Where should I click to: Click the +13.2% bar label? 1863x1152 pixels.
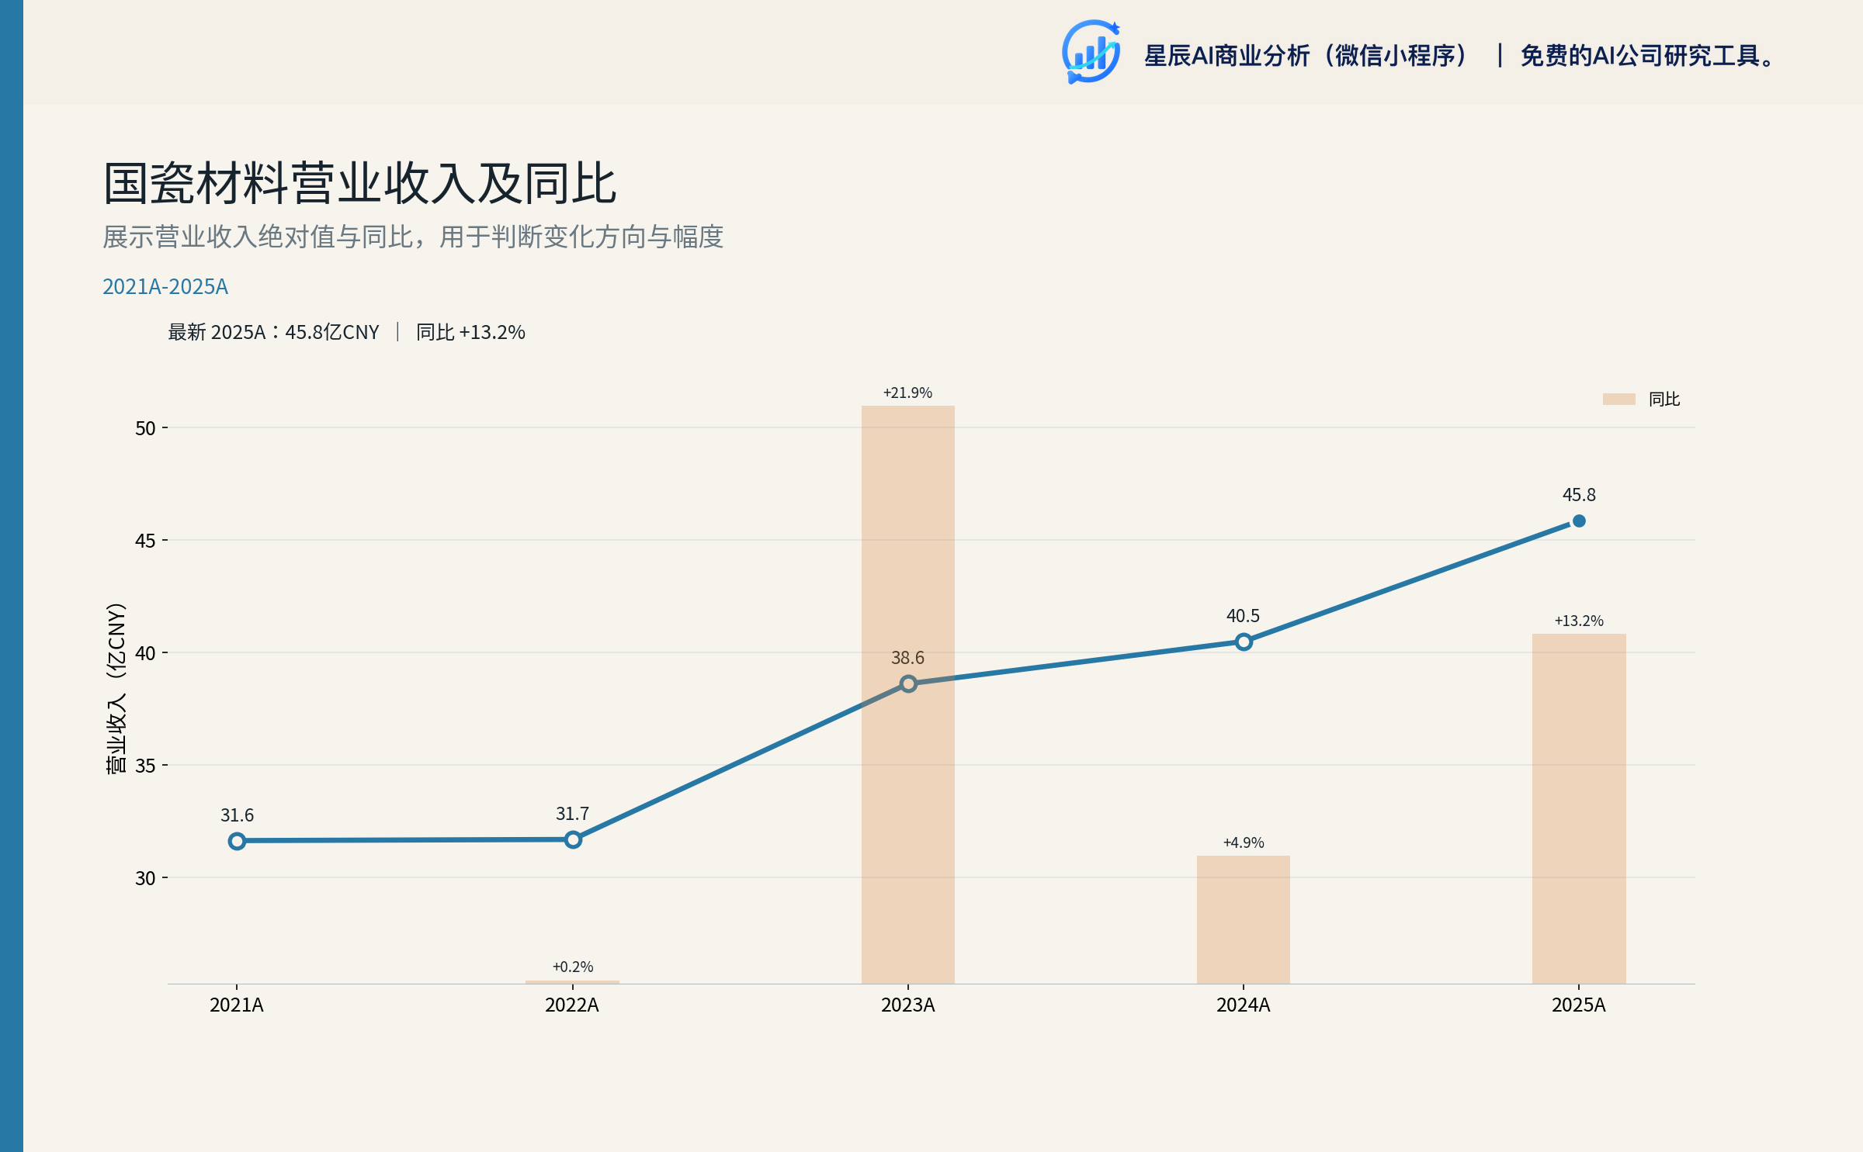click(1579, 621)
